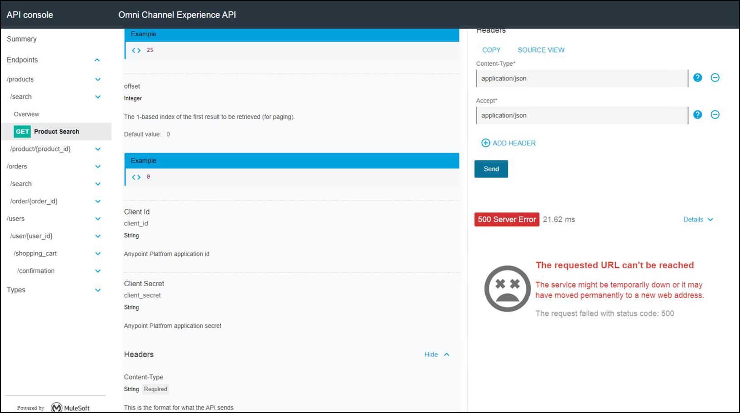Open the Summary page
The height and width of the screenshot is (413, 740).
[22, 39]
